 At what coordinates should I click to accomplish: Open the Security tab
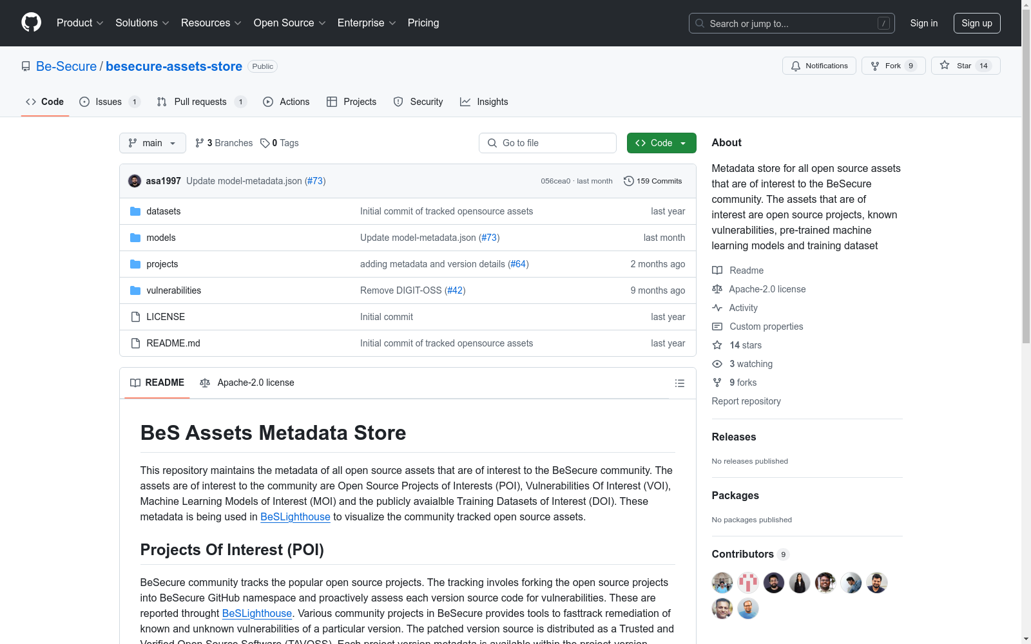418,102
